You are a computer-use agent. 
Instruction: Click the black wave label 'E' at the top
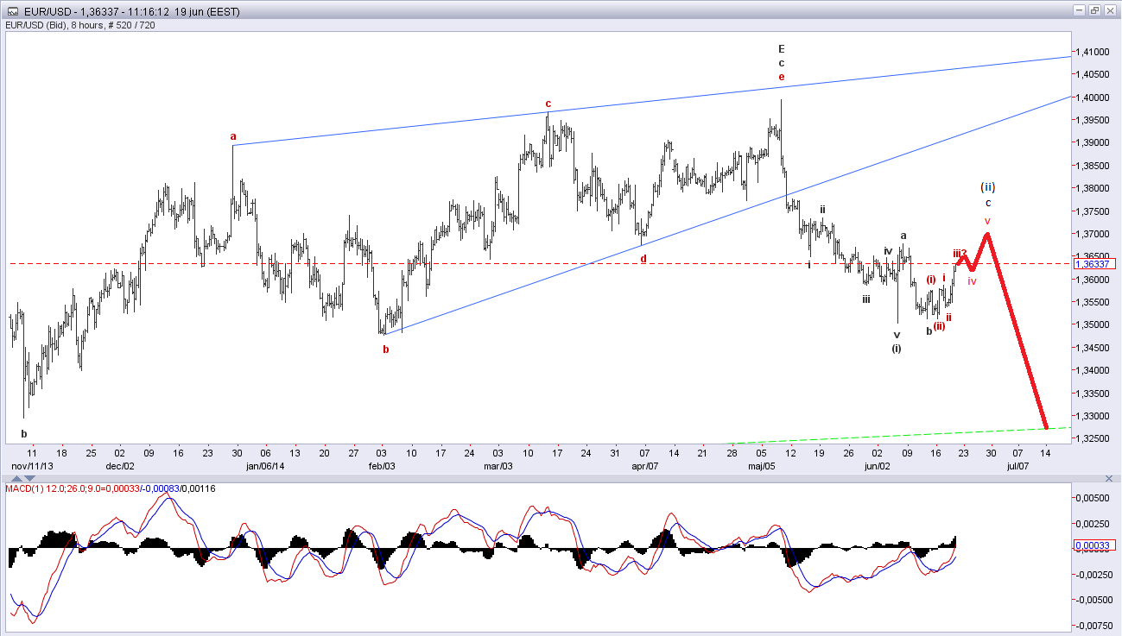782,48
